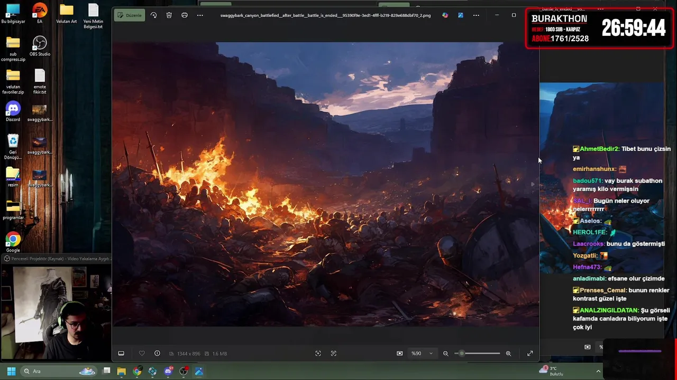677x380 pixels.
Task: Open the Windows Start menu
Action: [11, 372]
